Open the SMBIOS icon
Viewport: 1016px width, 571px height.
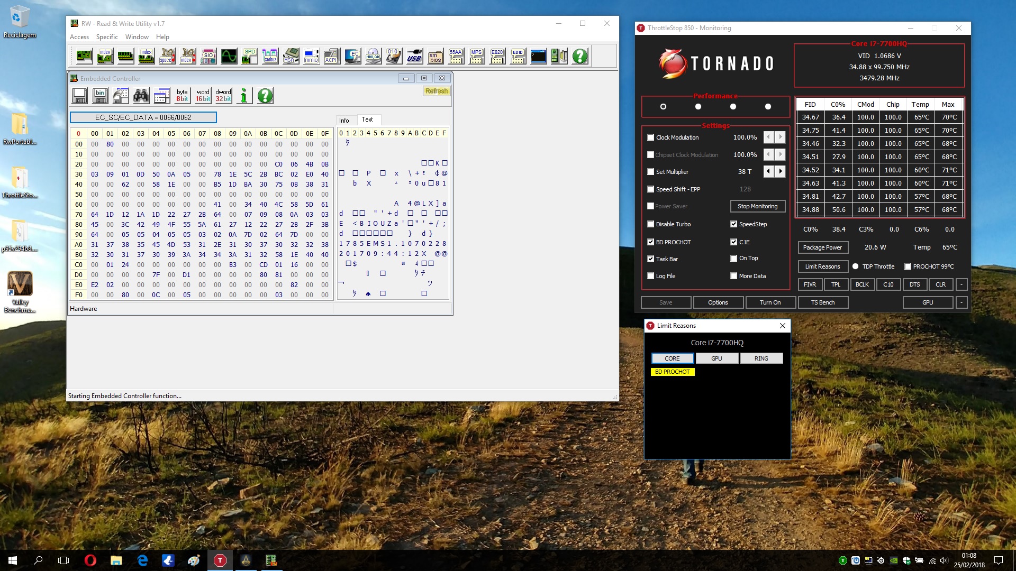435,56
